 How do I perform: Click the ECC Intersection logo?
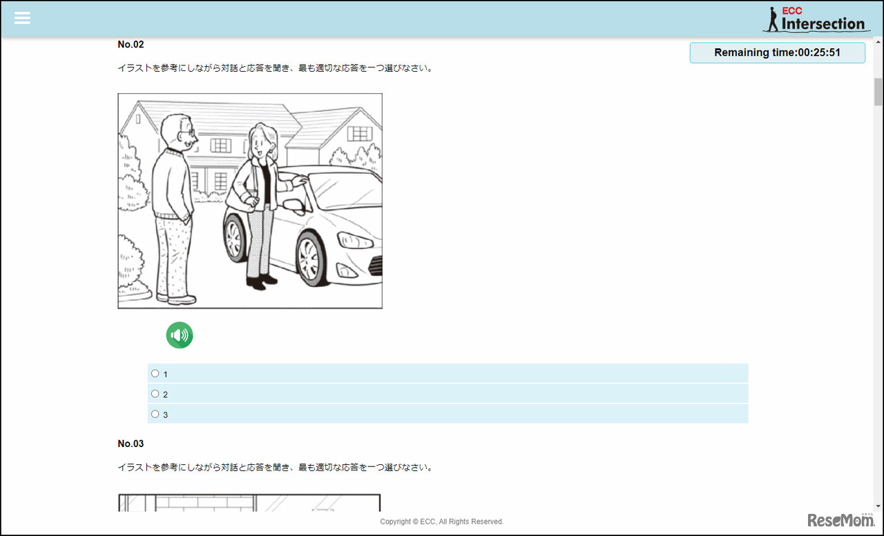point(816,19)
